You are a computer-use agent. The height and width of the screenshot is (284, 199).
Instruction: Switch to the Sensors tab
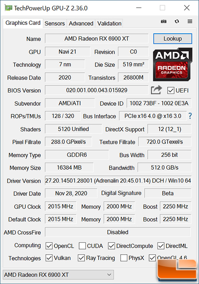54,23
